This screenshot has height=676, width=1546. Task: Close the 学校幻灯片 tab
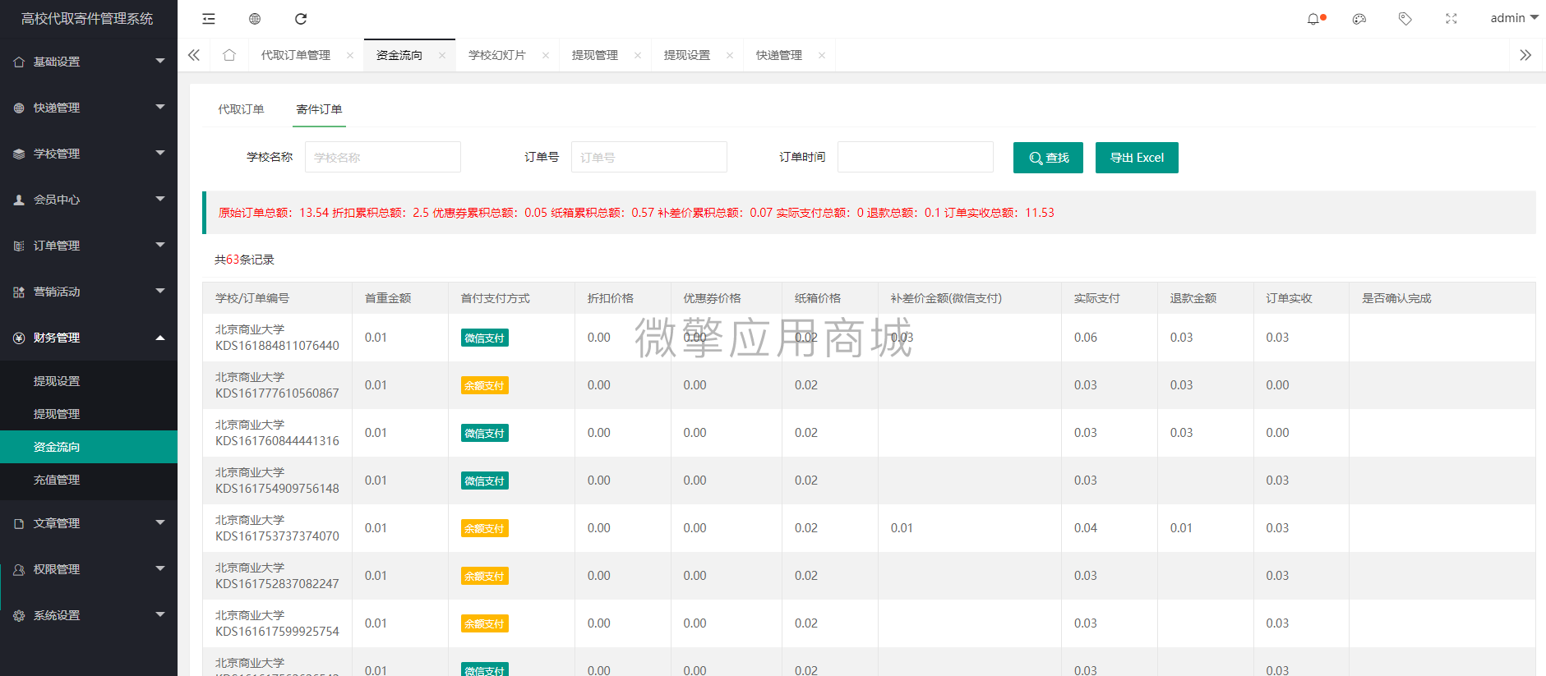[x=546, y=56]
